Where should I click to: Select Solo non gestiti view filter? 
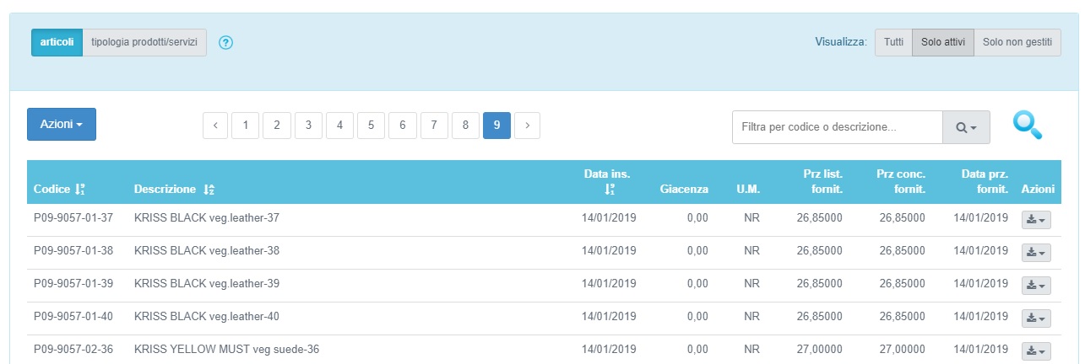[x=1017, y=42]
